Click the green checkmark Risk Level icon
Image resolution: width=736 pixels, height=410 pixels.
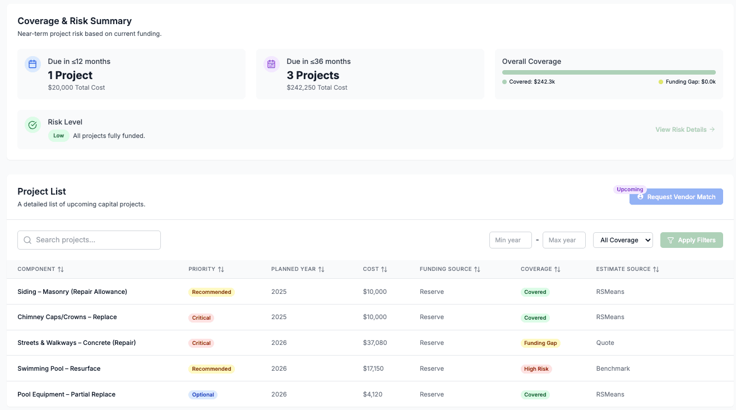pos(33,125)
